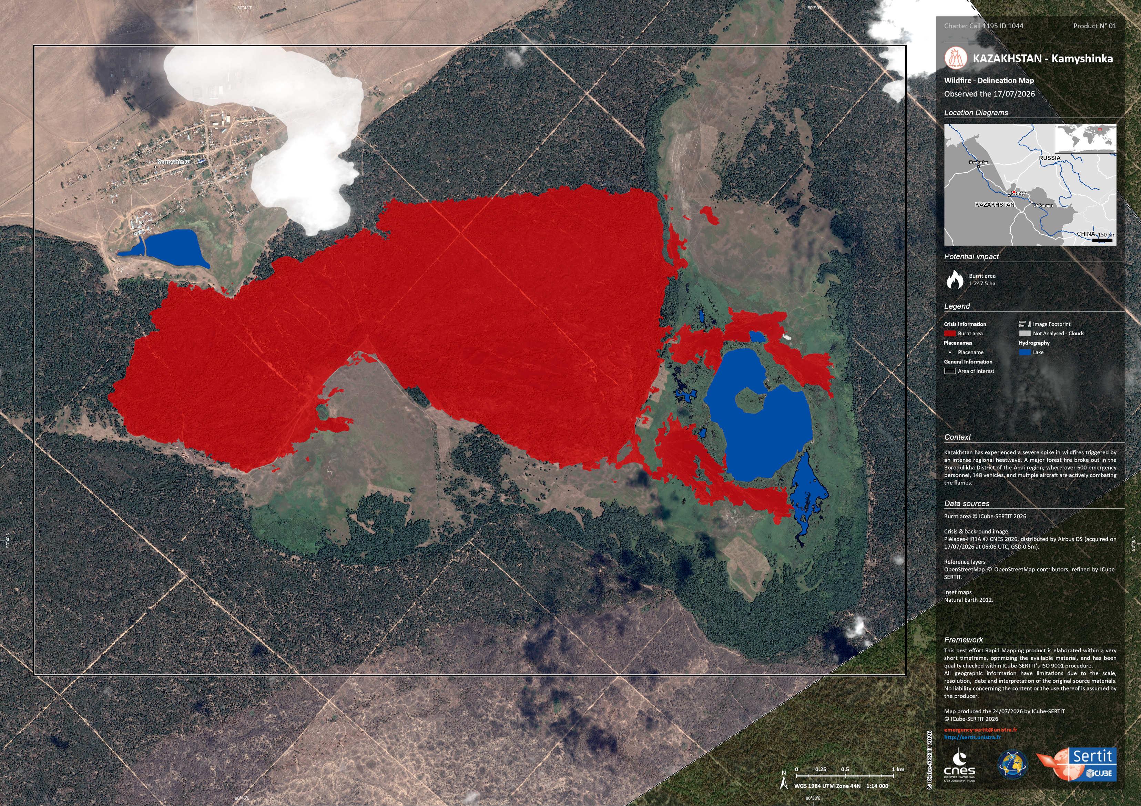The image size is (1141, 806).
Task: Click the 'Charter Call 1195 ID 1044' text
Action: [x=984, y=26]
